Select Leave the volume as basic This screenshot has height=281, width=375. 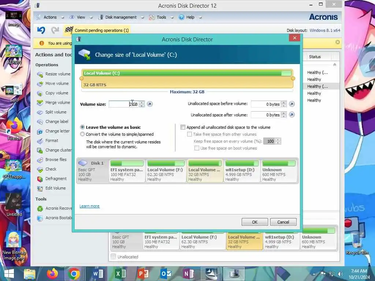coord(82,127)
